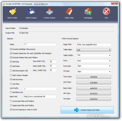Open the Table-Align dropdown

click(94, 50)
